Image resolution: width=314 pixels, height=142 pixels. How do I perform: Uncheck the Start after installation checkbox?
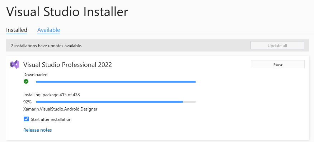(x=26, y=119)
